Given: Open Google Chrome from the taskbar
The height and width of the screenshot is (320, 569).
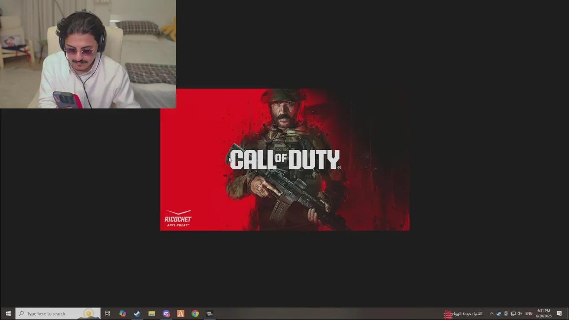Looking at the screenshot, I should tap(195, 313).
